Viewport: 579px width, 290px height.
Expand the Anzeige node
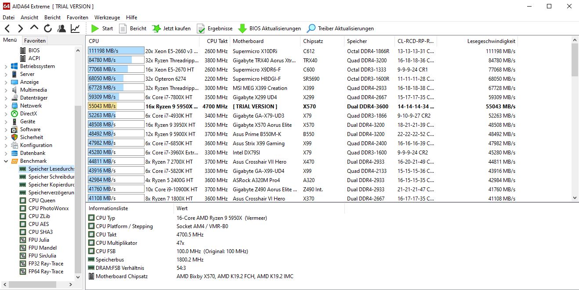(x=6, y=82)
